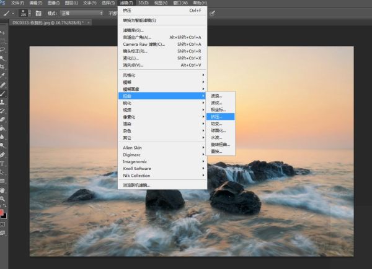This screenshot has width=372, height=269.
Task: Expand the 模糊画廊 (Blur Gallery) submenu
Action: click(x=162, y=89)
